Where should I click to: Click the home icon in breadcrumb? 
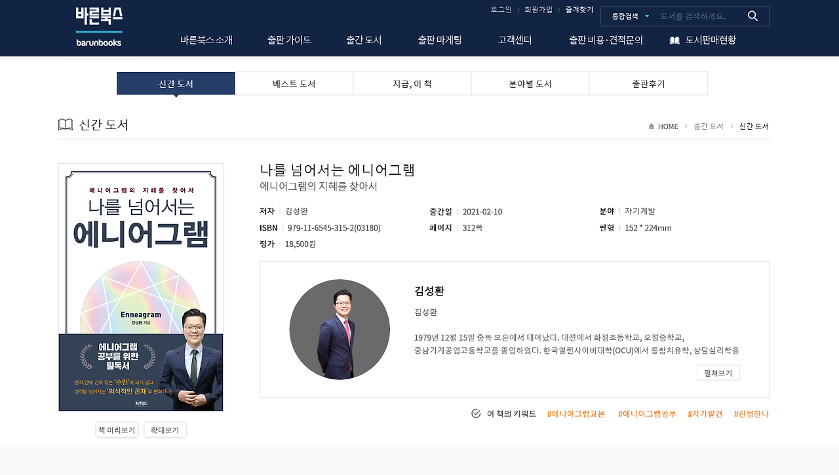pos(652,126)
